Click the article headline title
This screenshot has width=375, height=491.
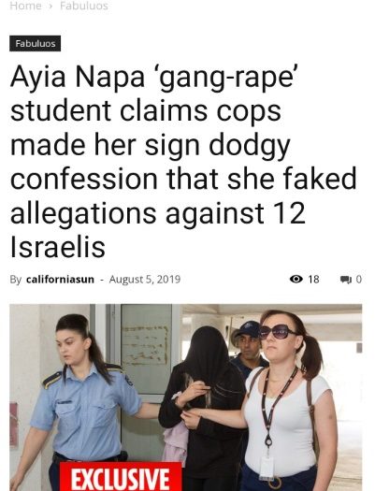coord(183,162)
